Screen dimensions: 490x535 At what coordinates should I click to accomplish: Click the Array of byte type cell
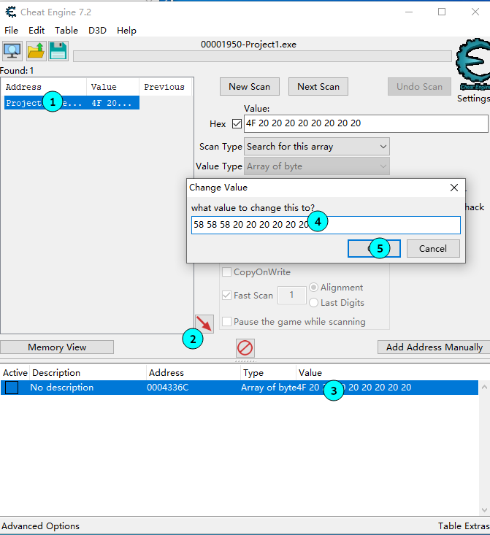pos(269,388)
